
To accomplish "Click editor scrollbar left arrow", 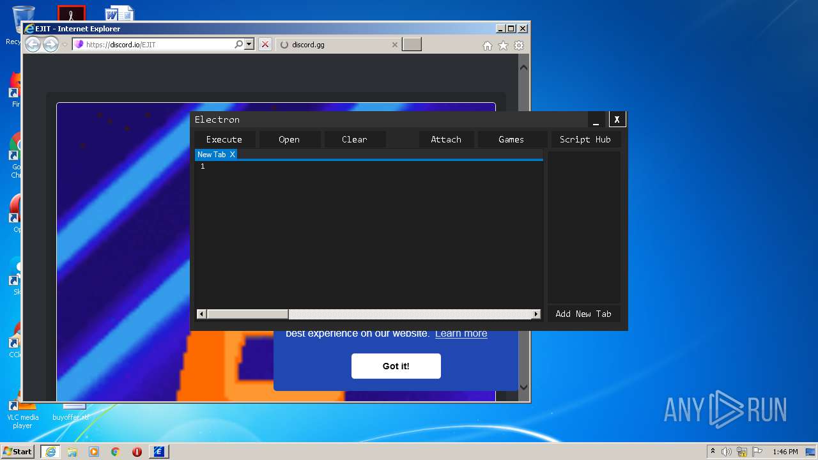I will point(201,314).
